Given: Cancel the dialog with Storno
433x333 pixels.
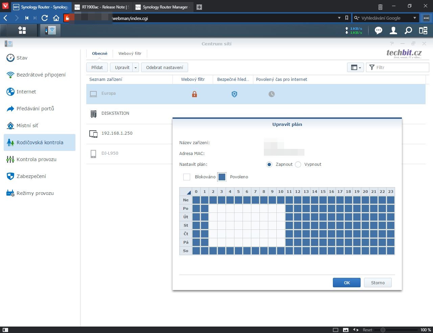Looking at the screenshot, I should pos(378,283).
